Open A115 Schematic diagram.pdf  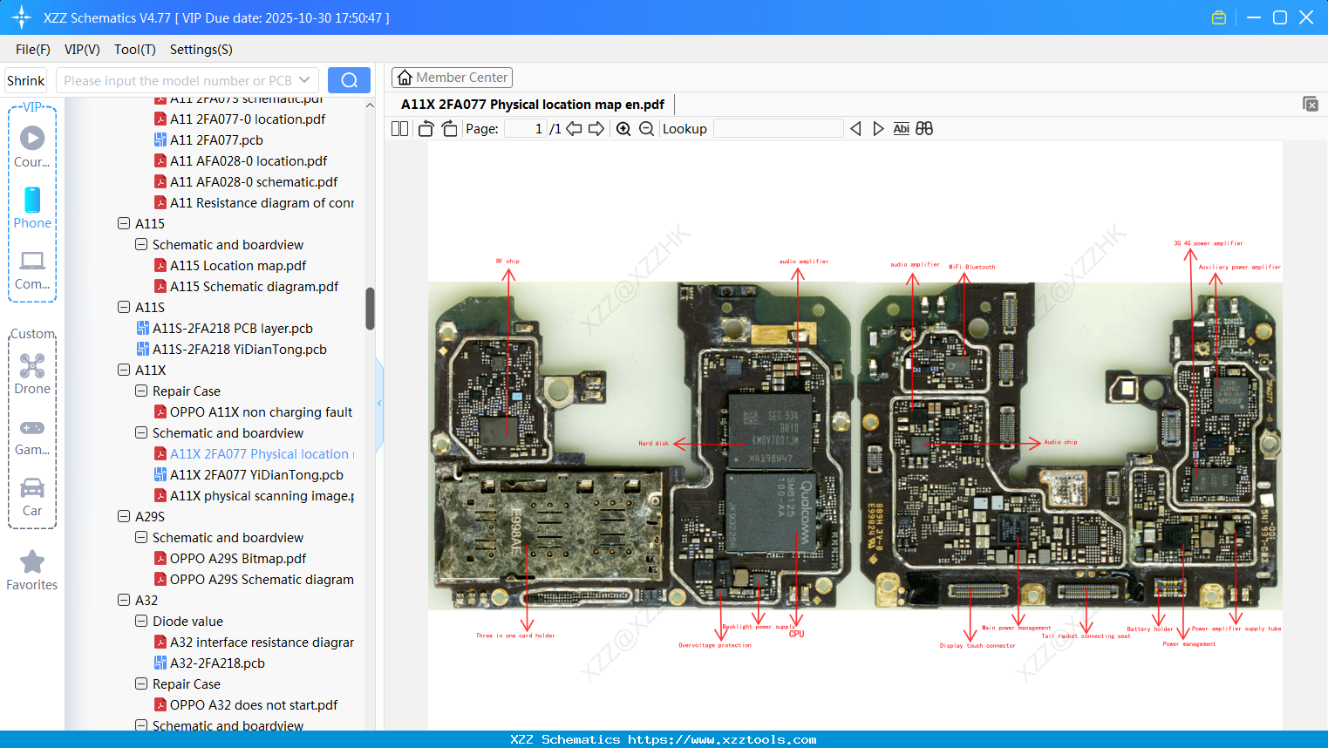coord(254,286)
